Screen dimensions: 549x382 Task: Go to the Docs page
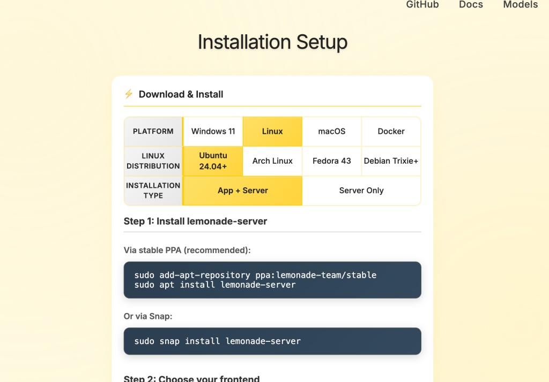tap(471, 5)
